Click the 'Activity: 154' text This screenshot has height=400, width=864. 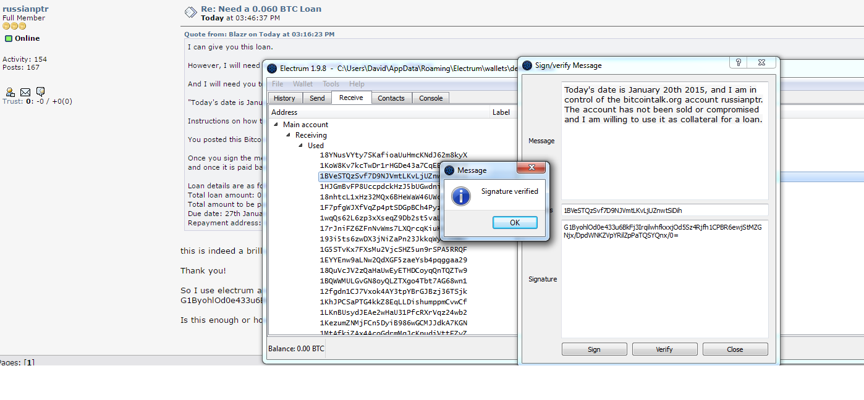click(25, 59)
